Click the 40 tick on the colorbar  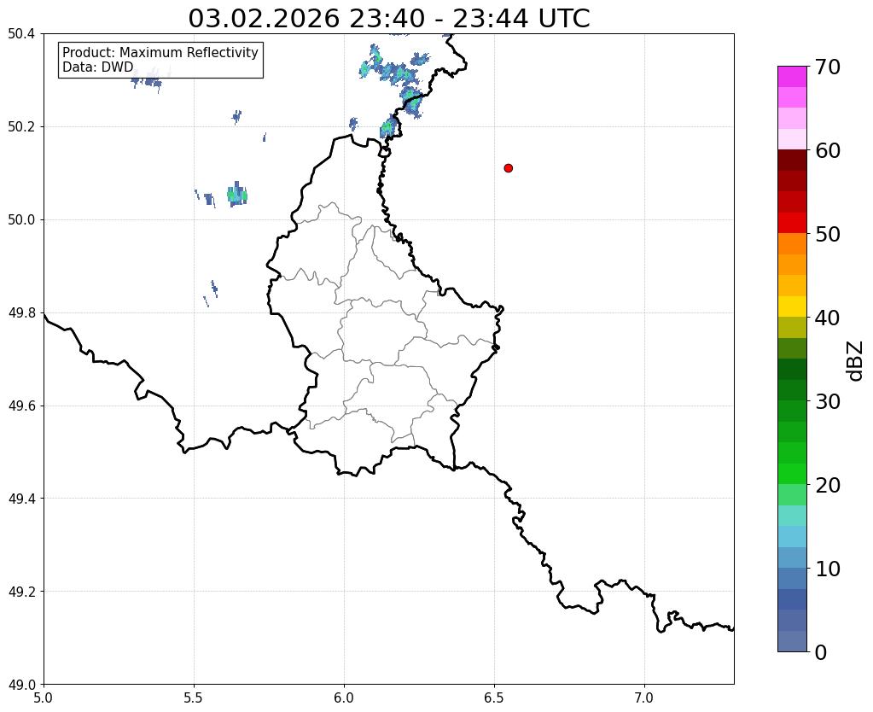point(828,318)
